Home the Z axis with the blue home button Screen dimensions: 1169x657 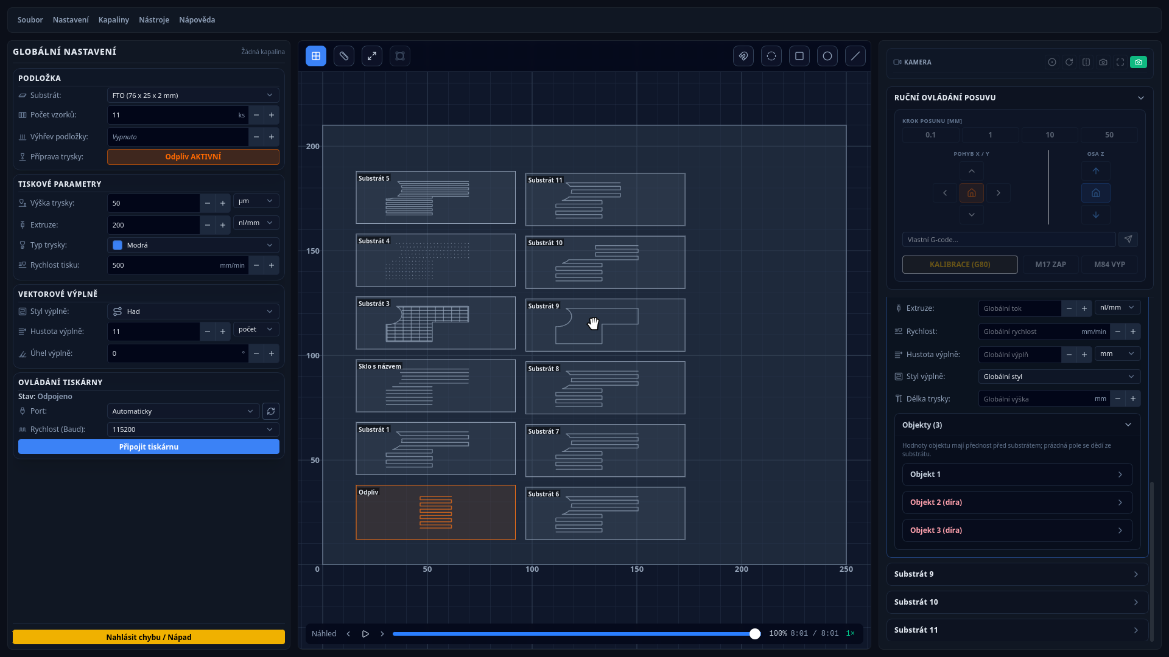click(1096, 193)
